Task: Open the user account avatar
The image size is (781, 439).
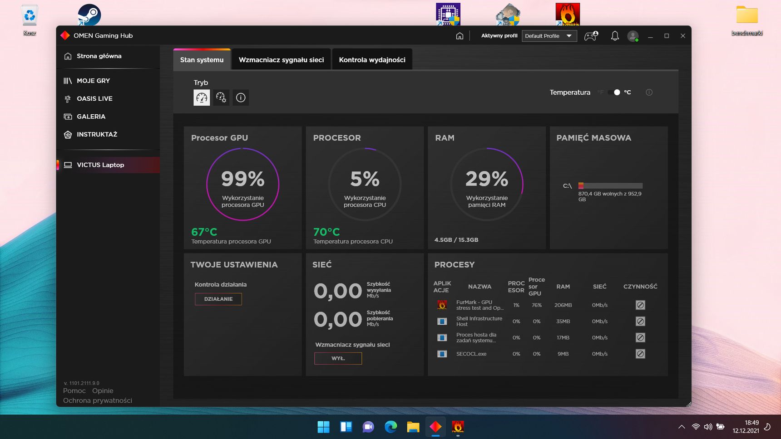Action: [633, 36]
